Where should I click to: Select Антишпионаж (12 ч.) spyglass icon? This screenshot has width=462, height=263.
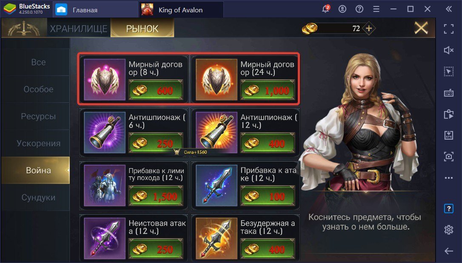217,133
